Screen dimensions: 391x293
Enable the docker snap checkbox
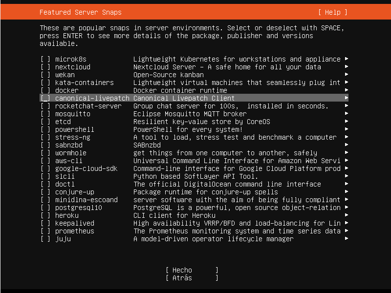[x=45, y=90]
